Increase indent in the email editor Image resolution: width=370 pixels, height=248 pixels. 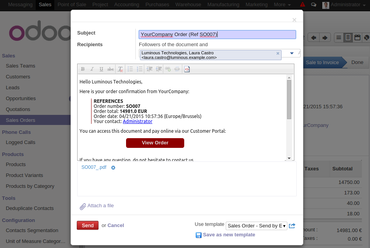click(159, 69)
